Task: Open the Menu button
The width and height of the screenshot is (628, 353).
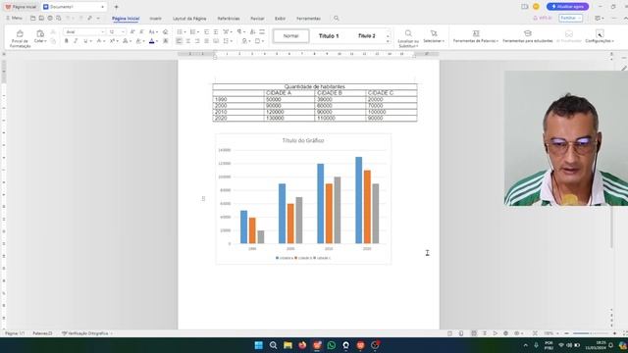Action: (14, 18)
